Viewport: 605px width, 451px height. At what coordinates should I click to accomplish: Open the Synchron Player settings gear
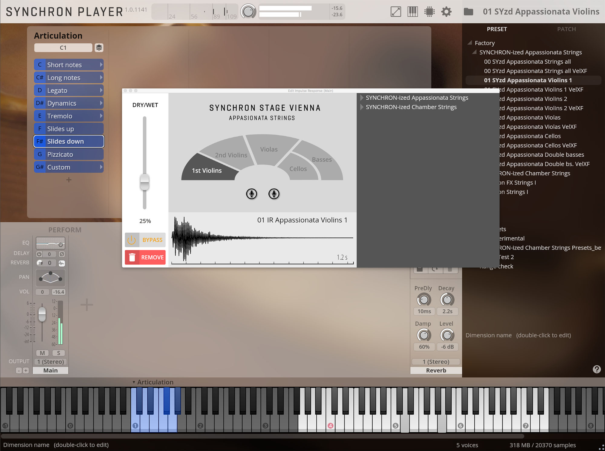pyautogui.click(x=446, y=12)
